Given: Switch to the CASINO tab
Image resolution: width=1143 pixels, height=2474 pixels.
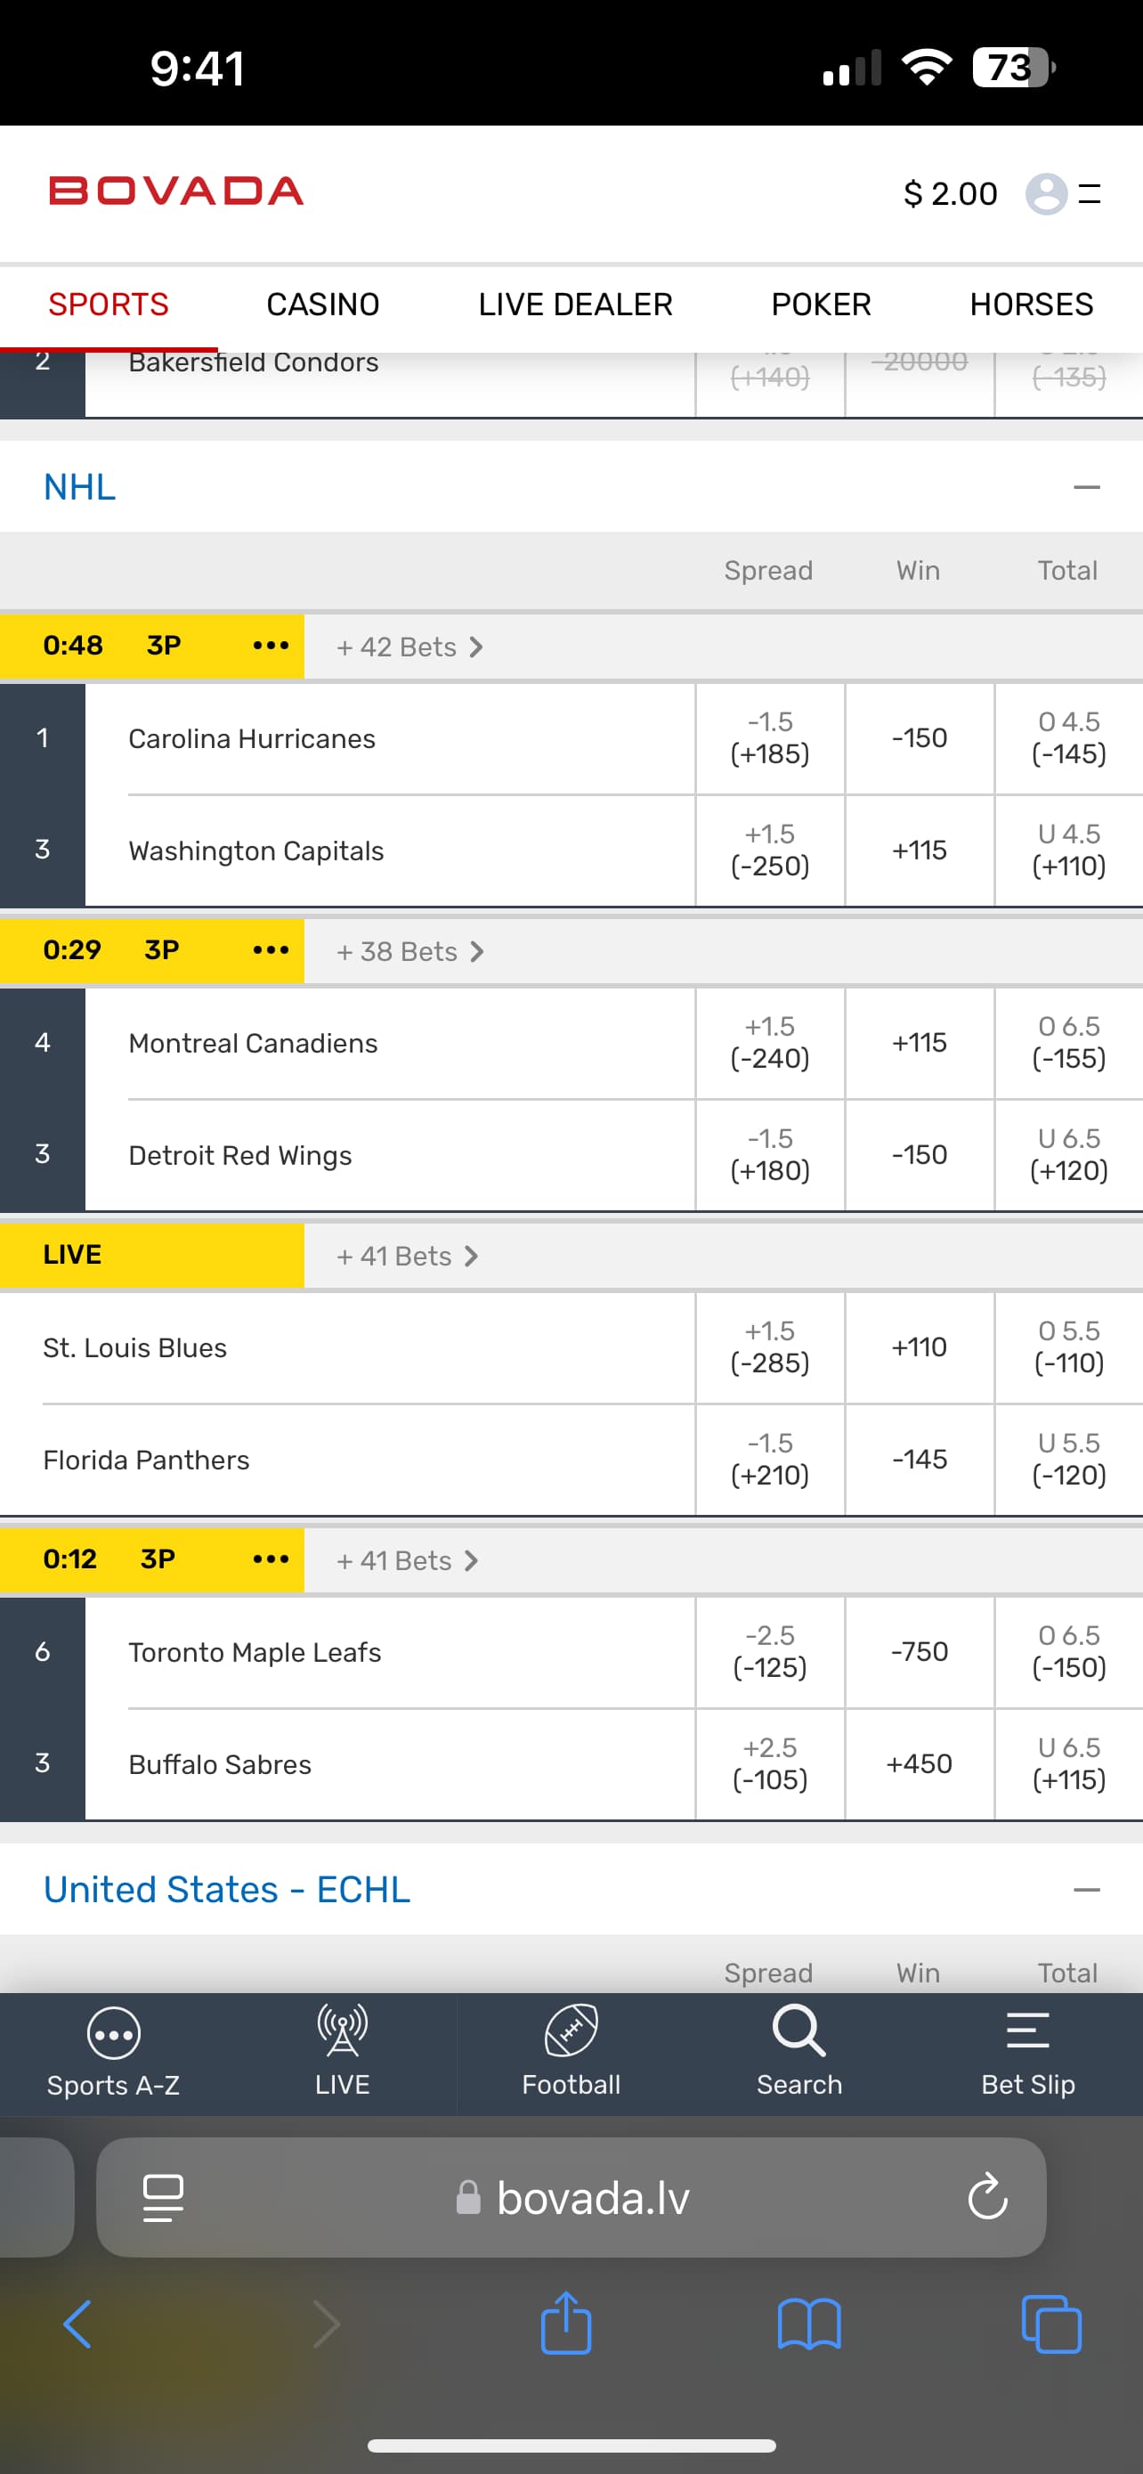Looking at the screenshot, I should click(322, 305).
